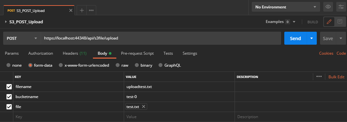Open the POST method dropdown
Viewport: 347px width, 122px height.
click(22, 38)
